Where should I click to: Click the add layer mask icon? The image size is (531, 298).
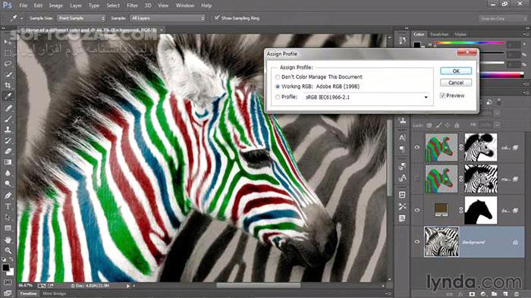coord(471,294)
